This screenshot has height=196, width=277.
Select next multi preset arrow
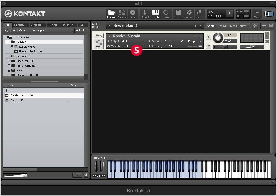[x=201, y=26]
